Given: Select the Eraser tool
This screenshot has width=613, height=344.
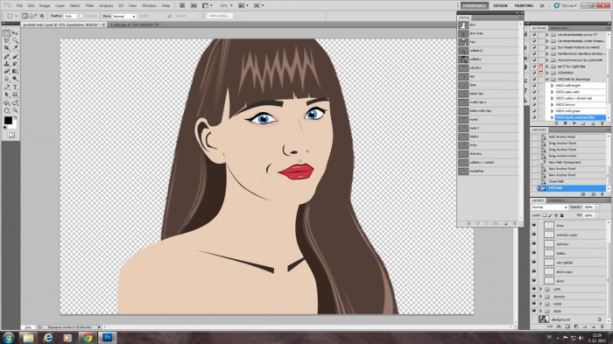Looking at the screenshot, I should click(7, 72).
